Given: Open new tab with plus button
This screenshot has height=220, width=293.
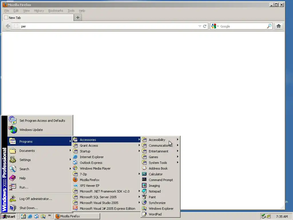Looking at the screenshot, I should pyautogui.click(x=78, y=17).
